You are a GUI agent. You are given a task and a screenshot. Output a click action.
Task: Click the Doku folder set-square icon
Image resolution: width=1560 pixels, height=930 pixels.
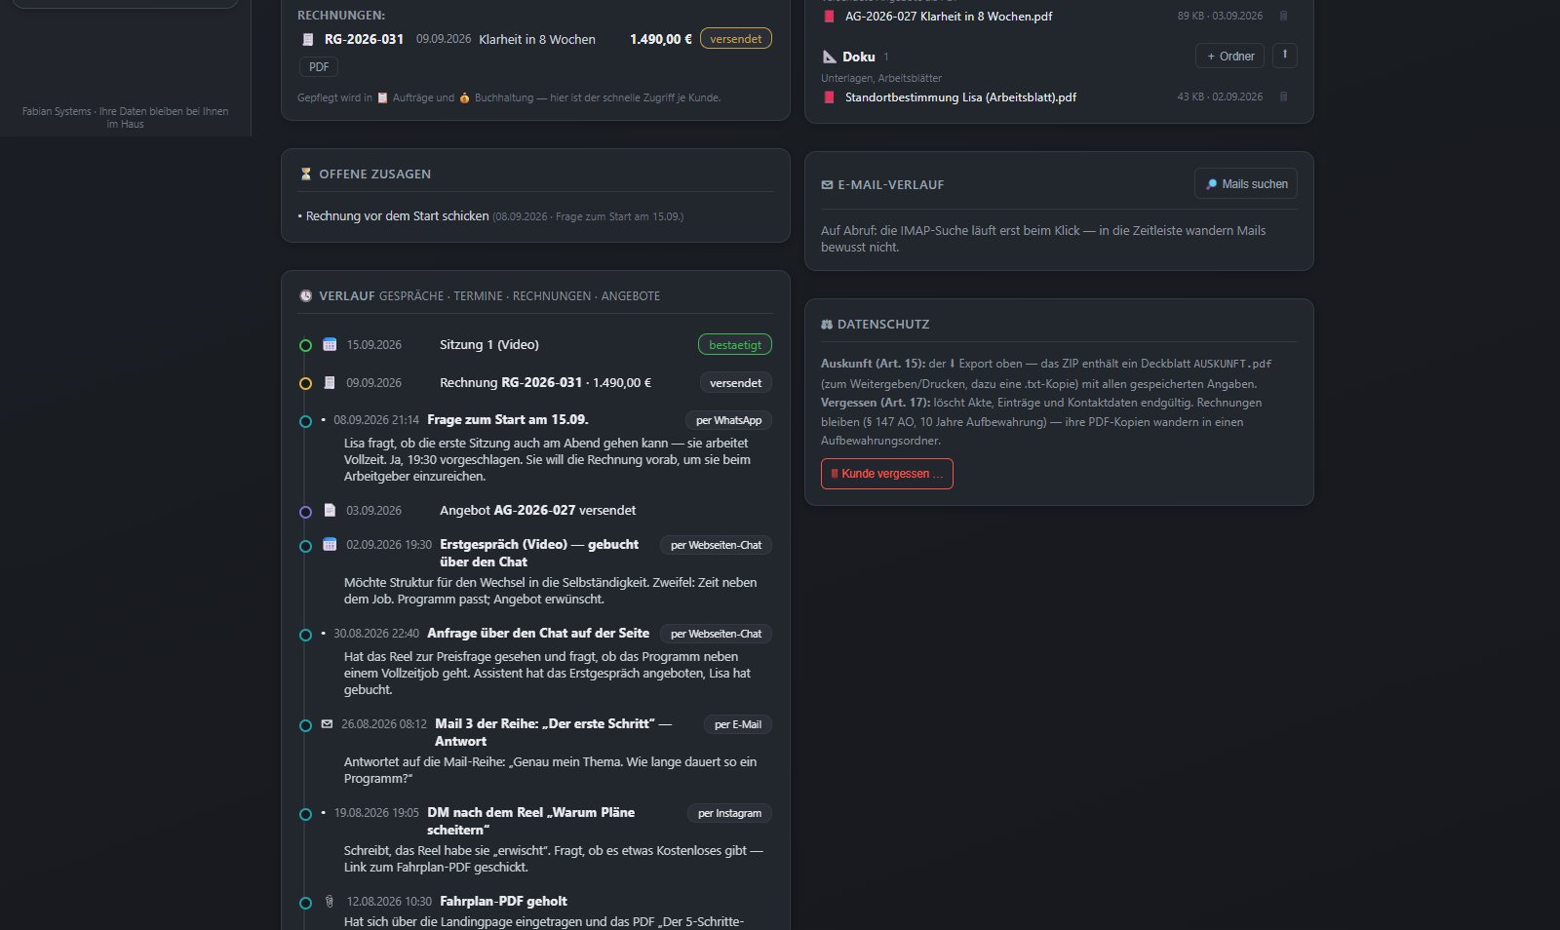pos(830,57)
